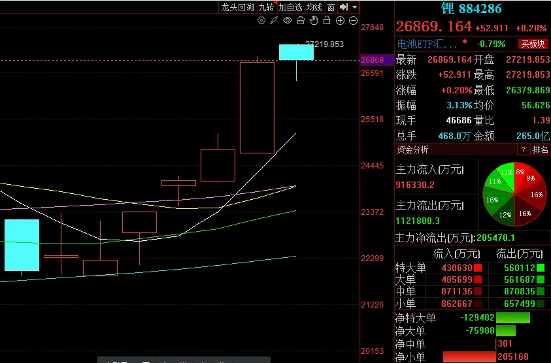Open chart settings gear icon

261,21
